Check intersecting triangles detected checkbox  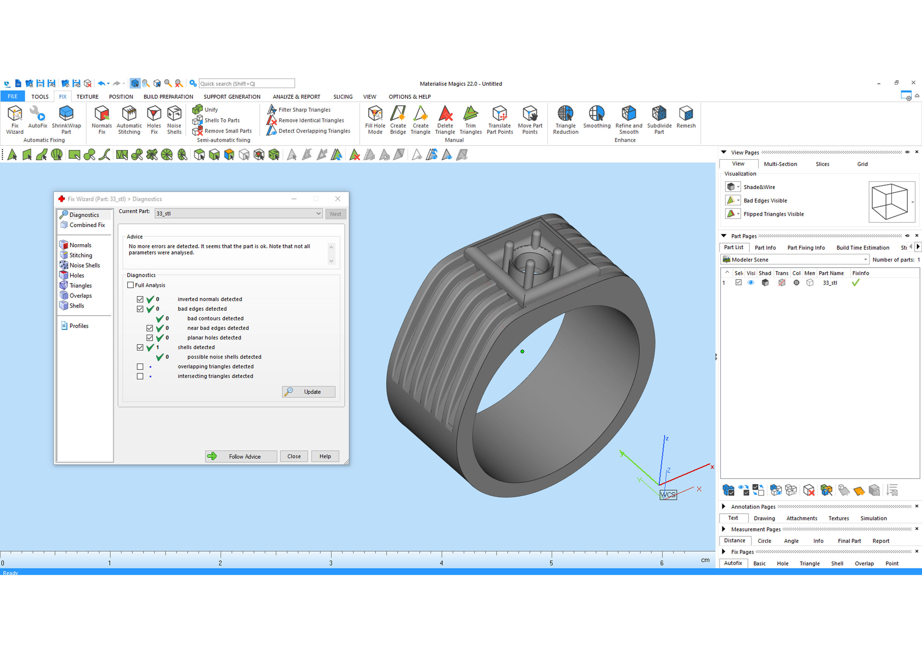(x=140, y=376)
